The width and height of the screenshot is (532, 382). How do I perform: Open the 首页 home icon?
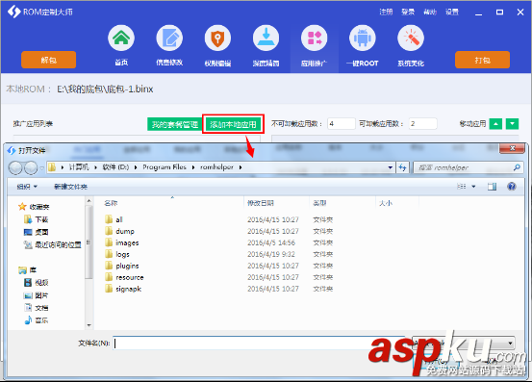point(121,38)
